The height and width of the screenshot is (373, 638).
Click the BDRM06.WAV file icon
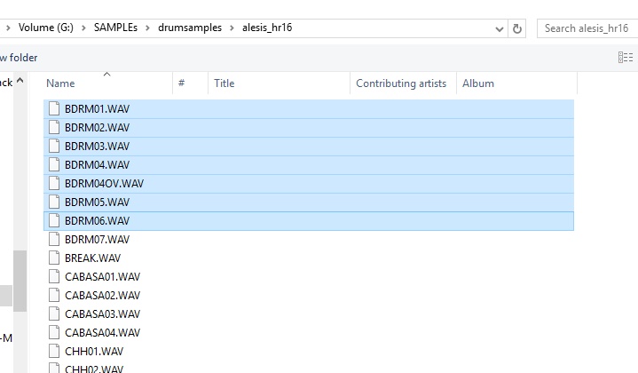[54, 221]
